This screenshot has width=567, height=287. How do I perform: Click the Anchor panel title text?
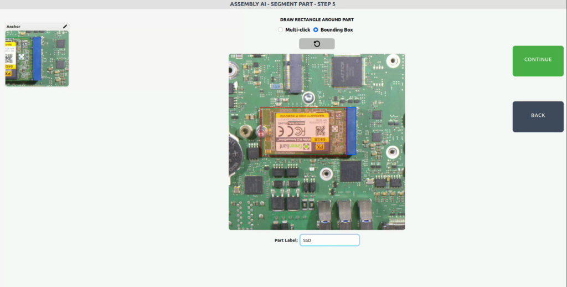pos(13,27)
